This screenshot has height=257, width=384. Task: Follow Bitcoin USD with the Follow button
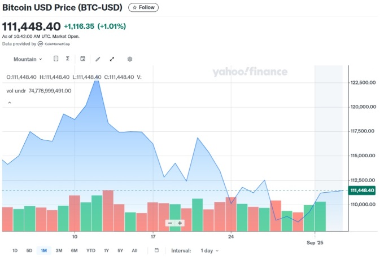[x=143, y=8]
